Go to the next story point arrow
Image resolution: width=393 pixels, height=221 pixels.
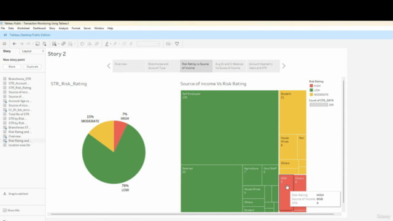284,66
